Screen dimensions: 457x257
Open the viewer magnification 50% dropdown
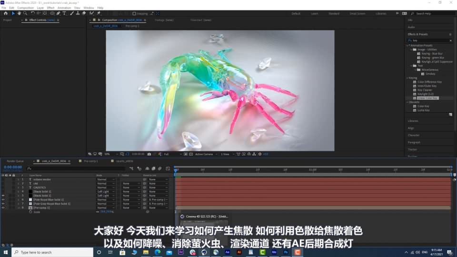(x=111, y=154)
